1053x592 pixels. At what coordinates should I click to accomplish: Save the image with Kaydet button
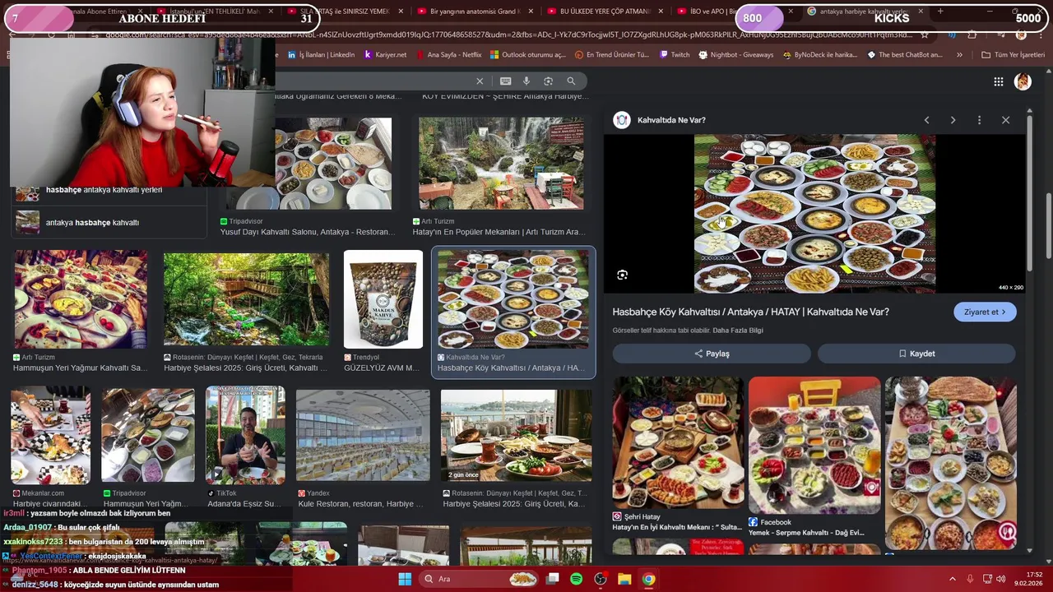[x=916, y=354]
